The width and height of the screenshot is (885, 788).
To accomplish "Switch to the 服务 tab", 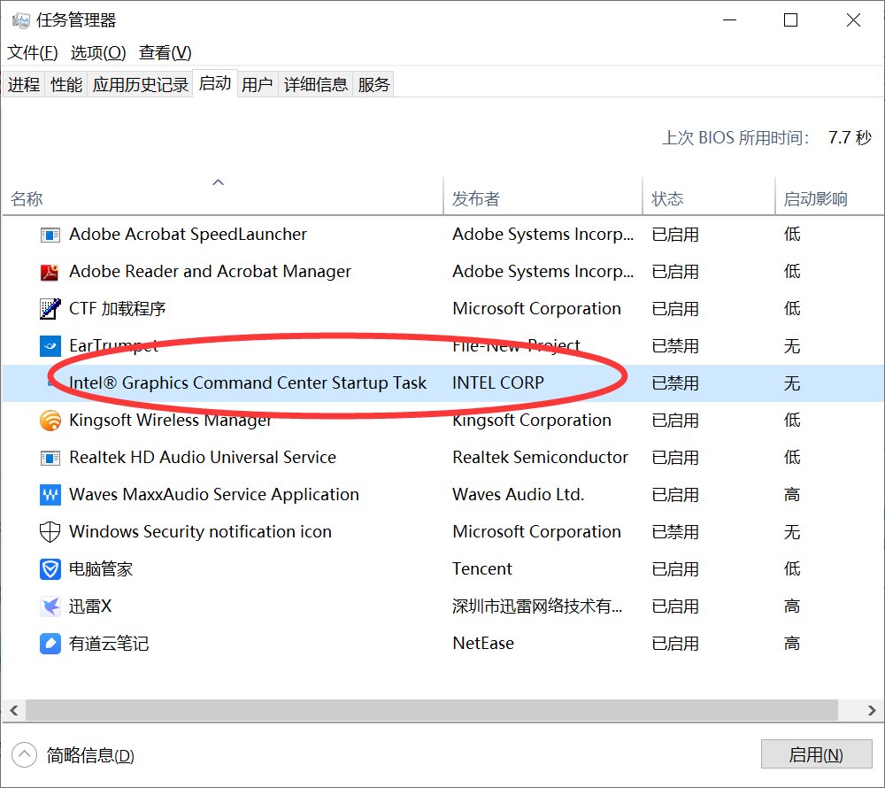I will click(x=373, y=84).
